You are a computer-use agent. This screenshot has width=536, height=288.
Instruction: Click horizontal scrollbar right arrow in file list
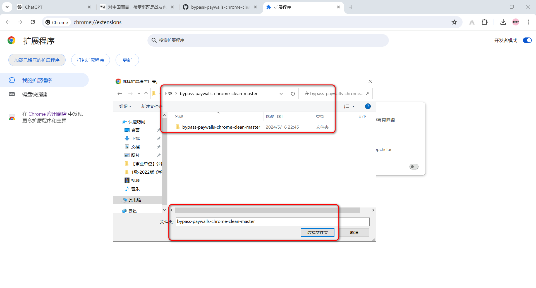(373, 210)
